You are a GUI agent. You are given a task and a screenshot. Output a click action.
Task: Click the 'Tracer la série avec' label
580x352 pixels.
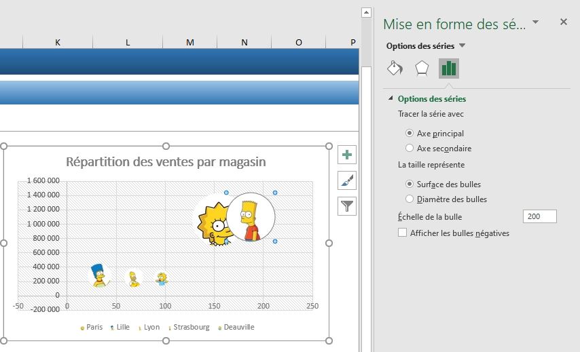pyautogui.click(x=431, y=114)
